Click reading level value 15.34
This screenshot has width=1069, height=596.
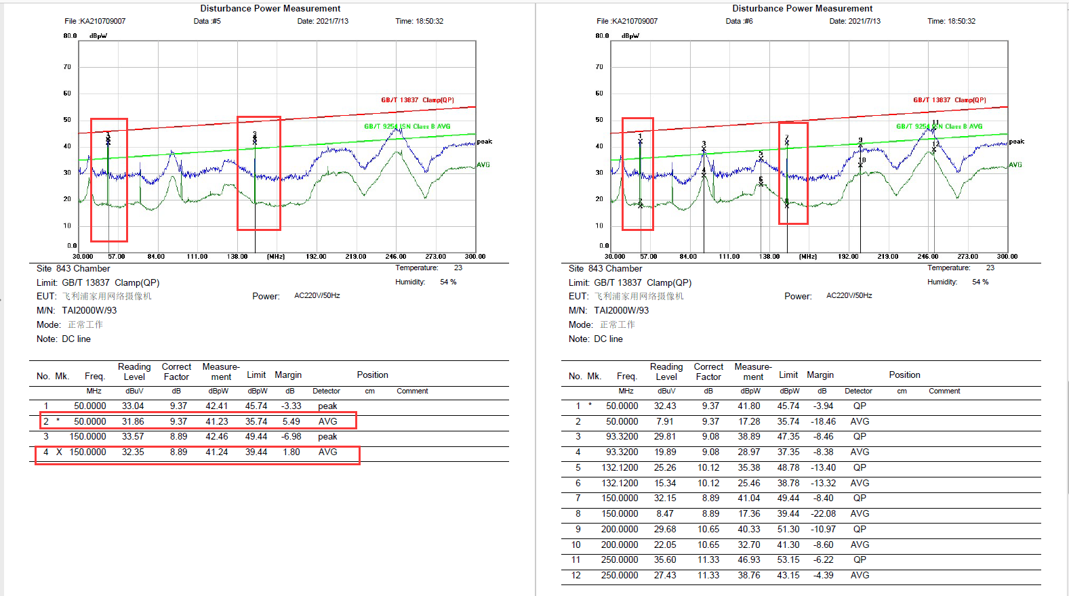click(665, 483)
